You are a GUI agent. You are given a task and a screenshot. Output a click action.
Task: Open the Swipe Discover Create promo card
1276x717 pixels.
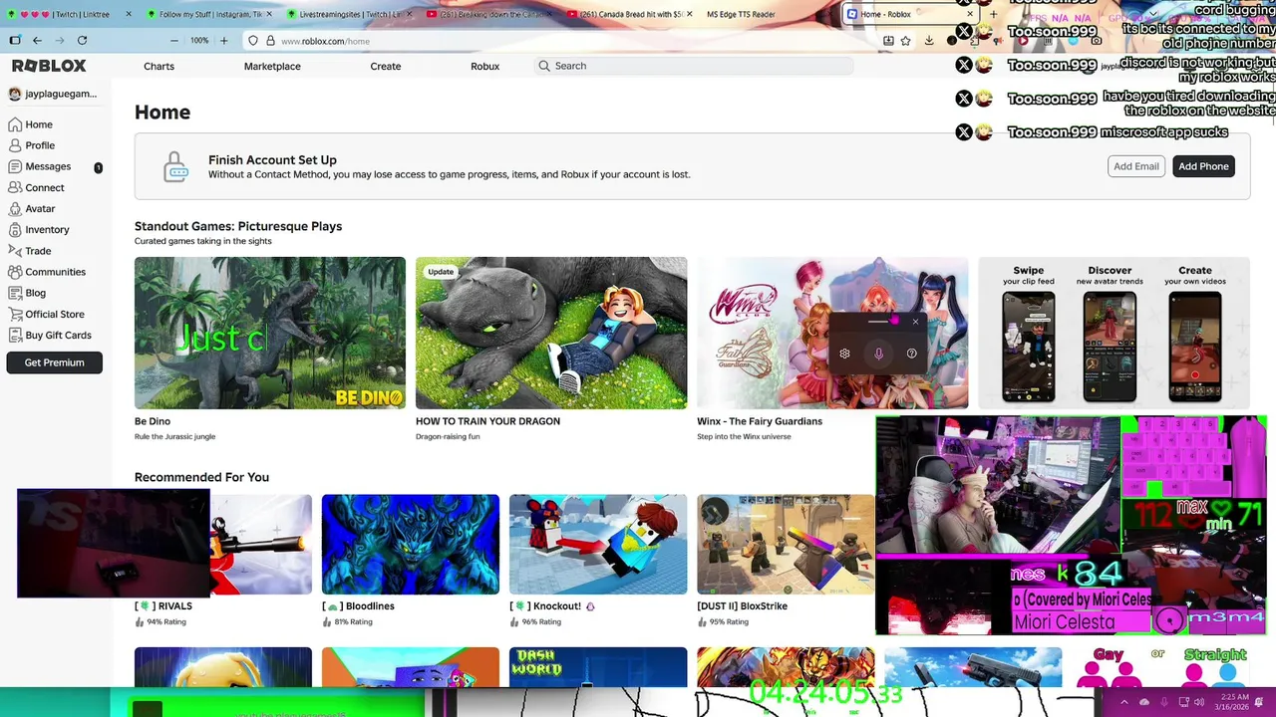[x=1114, y=333]
